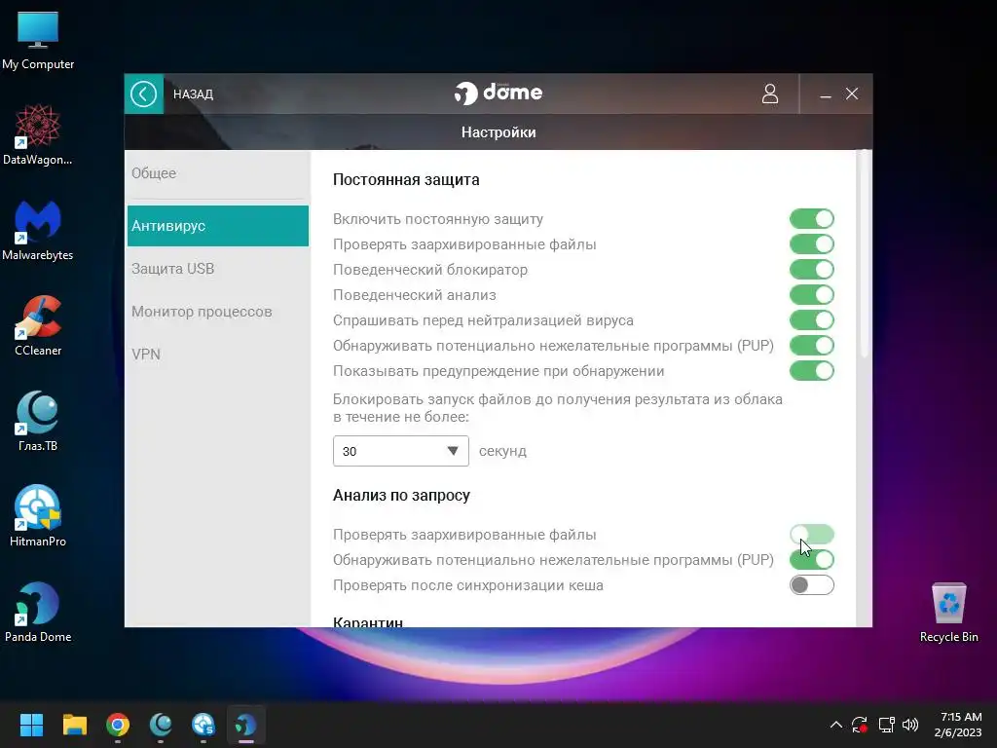Open File Explorer from taskbar
997x748 pixels.
click(74, 725)
